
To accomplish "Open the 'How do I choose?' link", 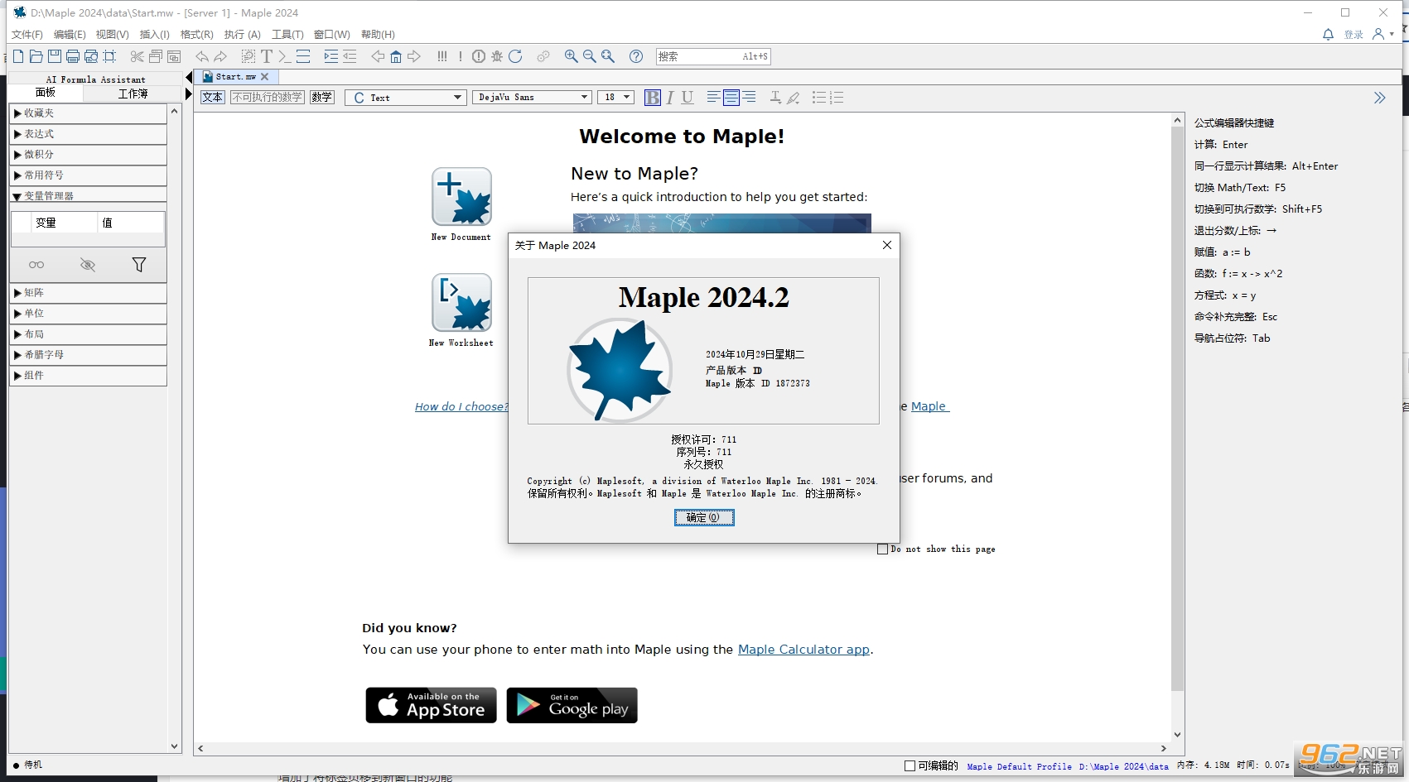I will (x=461, y=406).
